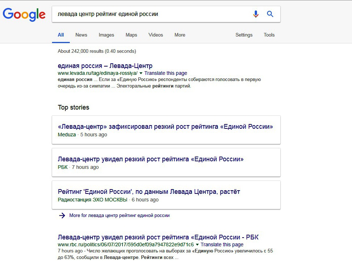Click 'More for левада центр рейтинг' link
Viewport: 352px width, 264px height.
click(x=119, y=216)
